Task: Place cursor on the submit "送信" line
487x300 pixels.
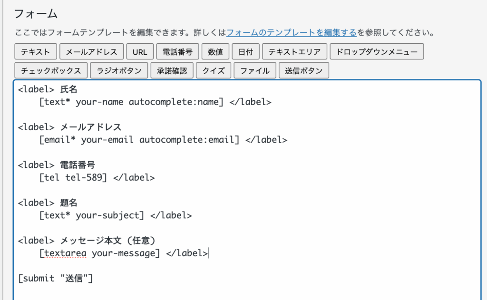Action: [55, 278]
